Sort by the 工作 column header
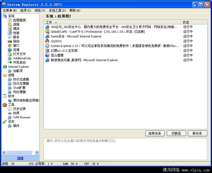This screenshot has width=212, height=173. pos(112,22)
